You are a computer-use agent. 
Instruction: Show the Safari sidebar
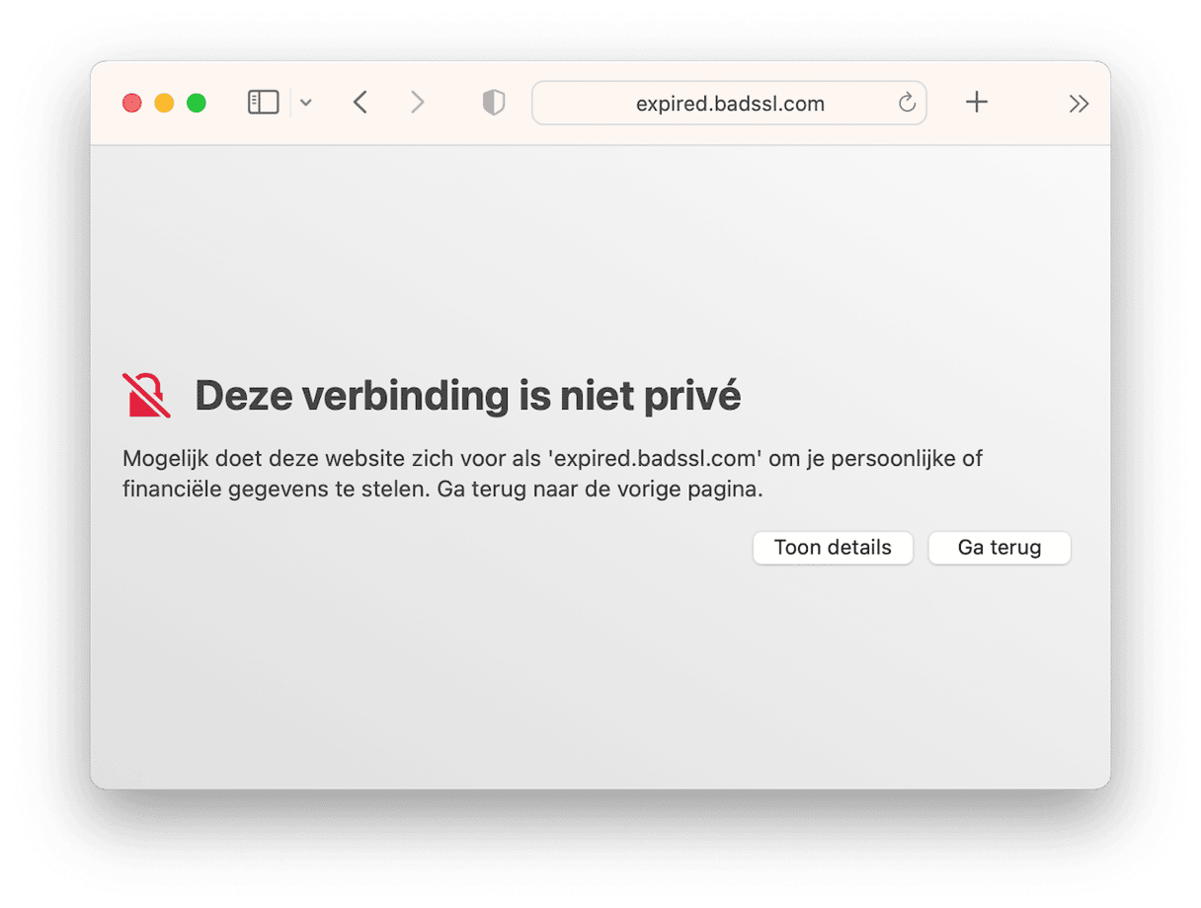coord(263,103)
